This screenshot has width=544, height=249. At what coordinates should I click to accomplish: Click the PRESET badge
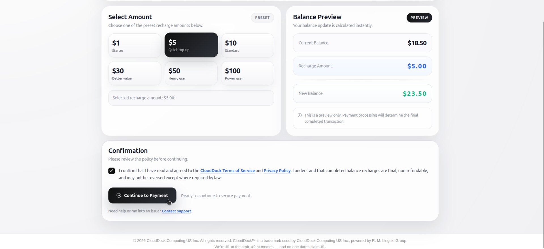pyautogui.click(x=262, y=18)
